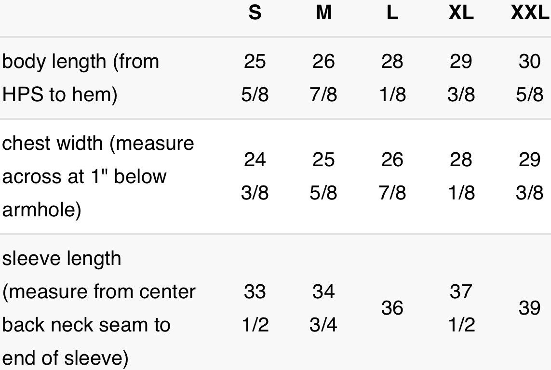The width and height of the screenshot is (551, 370).
Task: Click chest width value 24 3/8 for S
Action: click(x=255, y=176)
